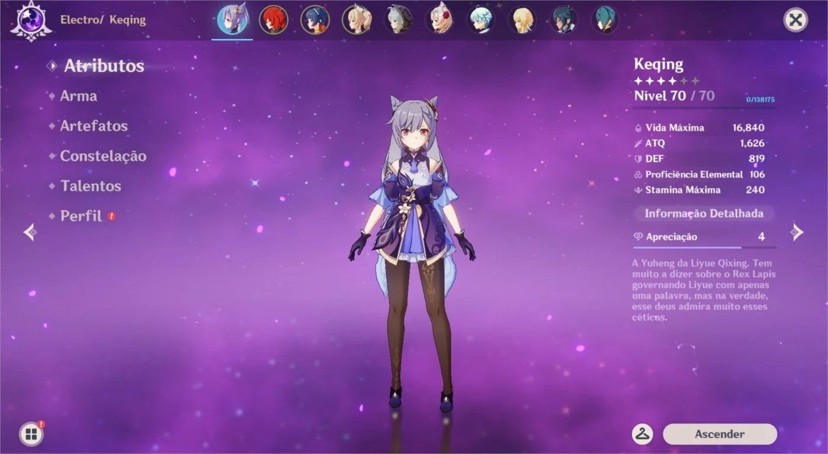The width and height of the screenshot is (828, 454).
Task: Click the Apreciação heart icon
Action: click(x=638, y=236)
